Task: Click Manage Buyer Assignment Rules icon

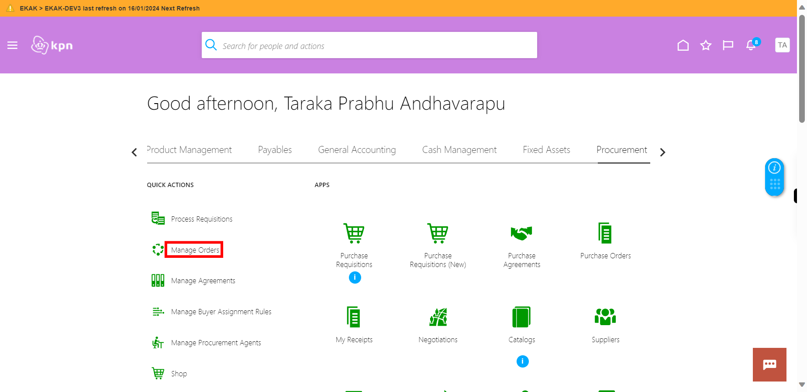Action: click(158, 312)
